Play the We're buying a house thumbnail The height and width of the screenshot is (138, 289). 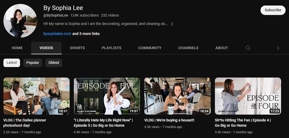177,96
